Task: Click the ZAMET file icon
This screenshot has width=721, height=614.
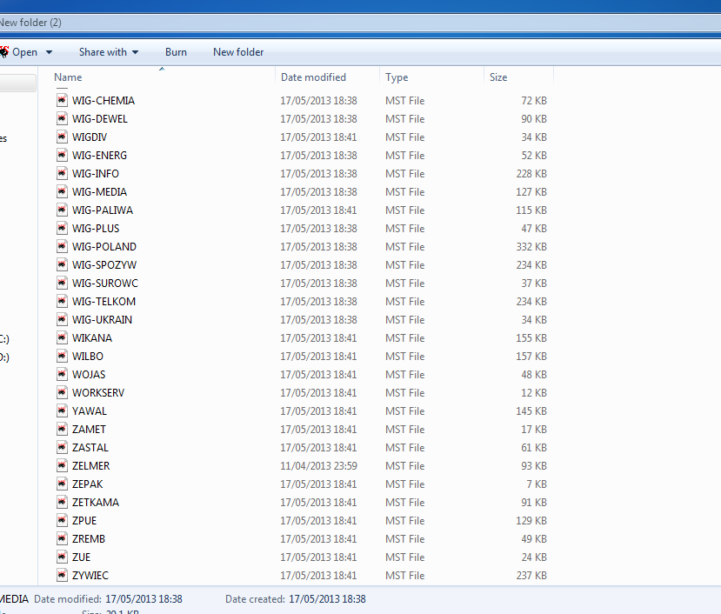Action: 62,429
